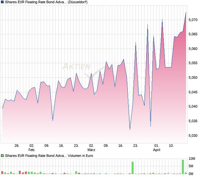Select the 5,060 price axis label
This screenshot has height=177, width=201.
(193, 49)
